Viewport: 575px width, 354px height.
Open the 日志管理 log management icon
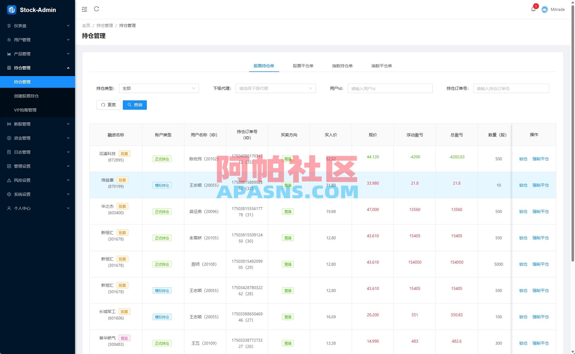[x=9, y=152]
